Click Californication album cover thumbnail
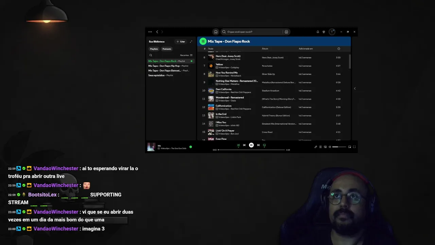This screenshot has height=245, width=435. pos(211,107)
